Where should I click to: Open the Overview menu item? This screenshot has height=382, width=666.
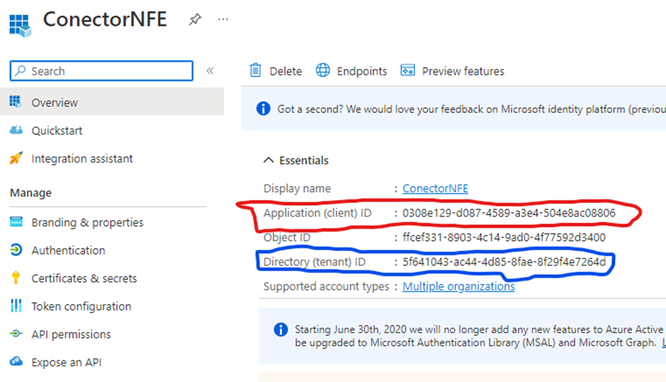[112, 102]
